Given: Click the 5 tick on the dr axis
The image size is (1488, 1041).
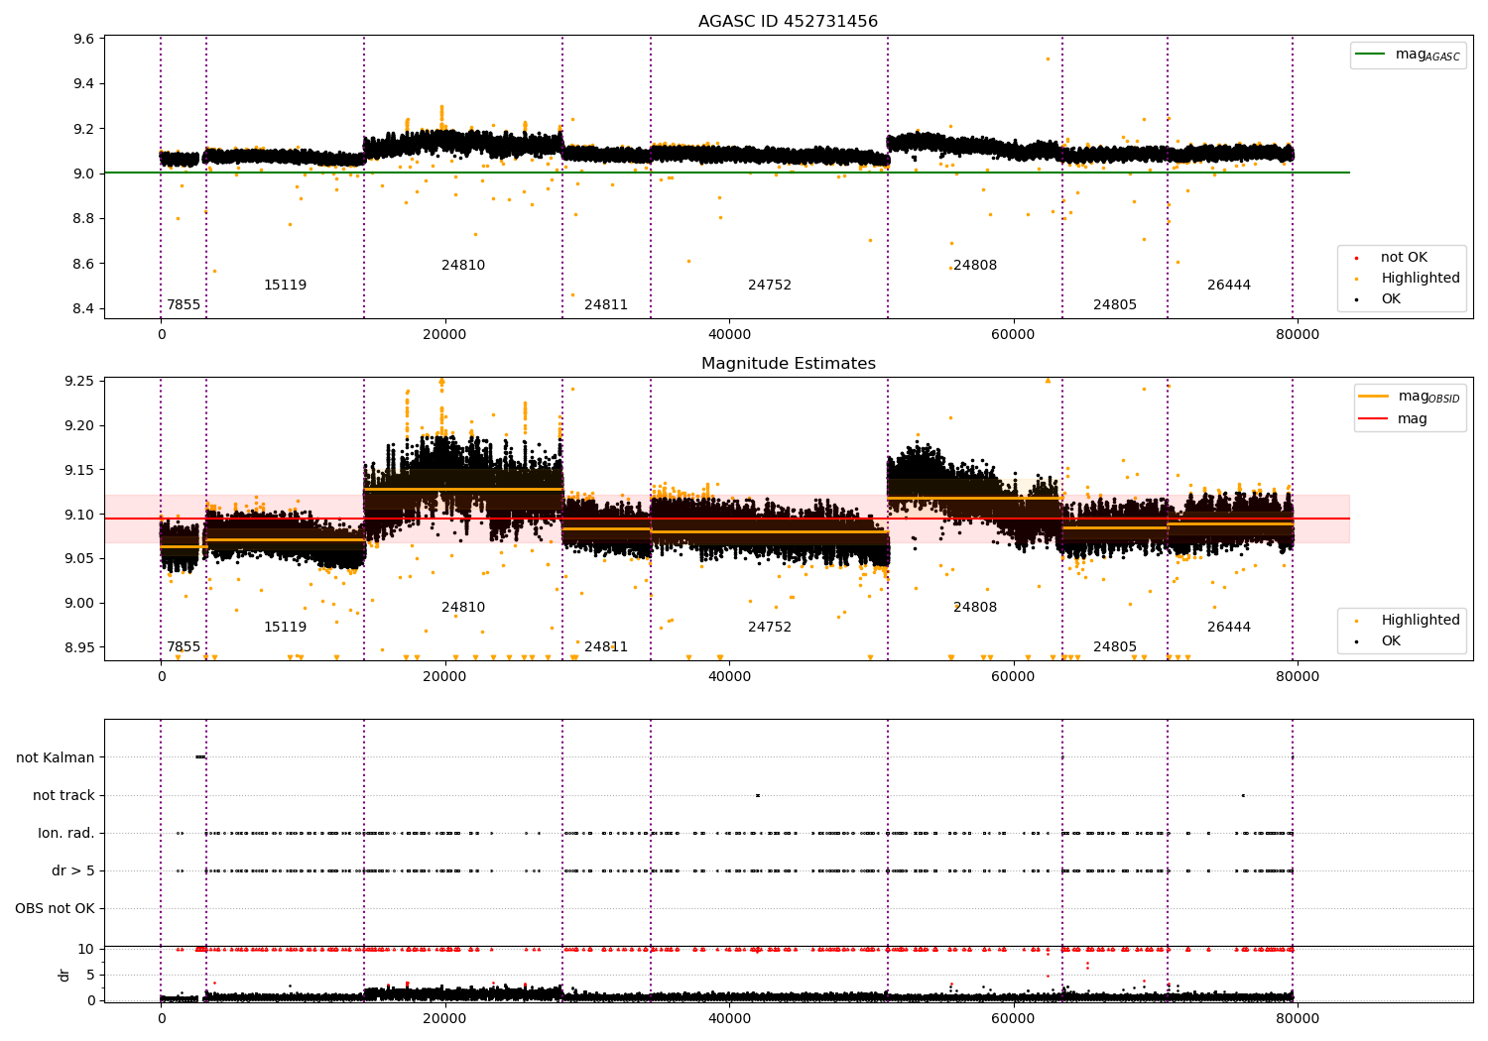Looking at the screenshot, I should coord(90,976).
